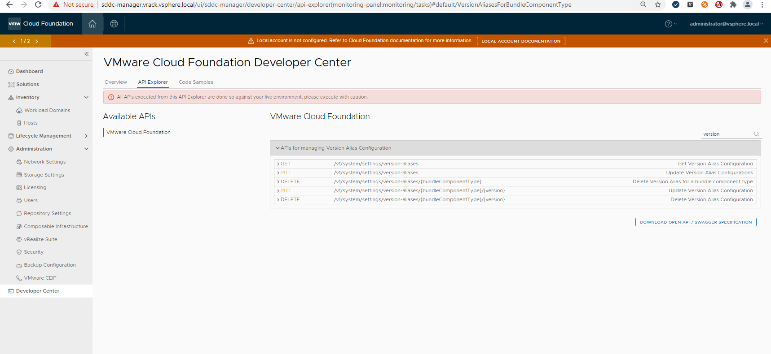The height and width of the screenshot is (354, 771).
Task: Open the browser three-dot menu
Action: coord(762,4)
